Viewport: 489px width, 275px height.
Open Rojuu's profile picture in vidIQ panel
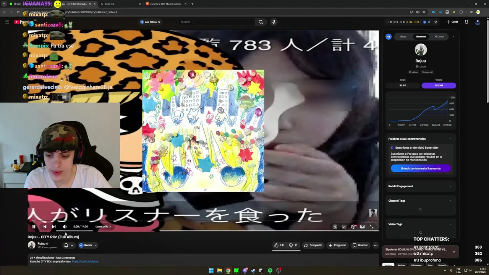pos(421,50)
